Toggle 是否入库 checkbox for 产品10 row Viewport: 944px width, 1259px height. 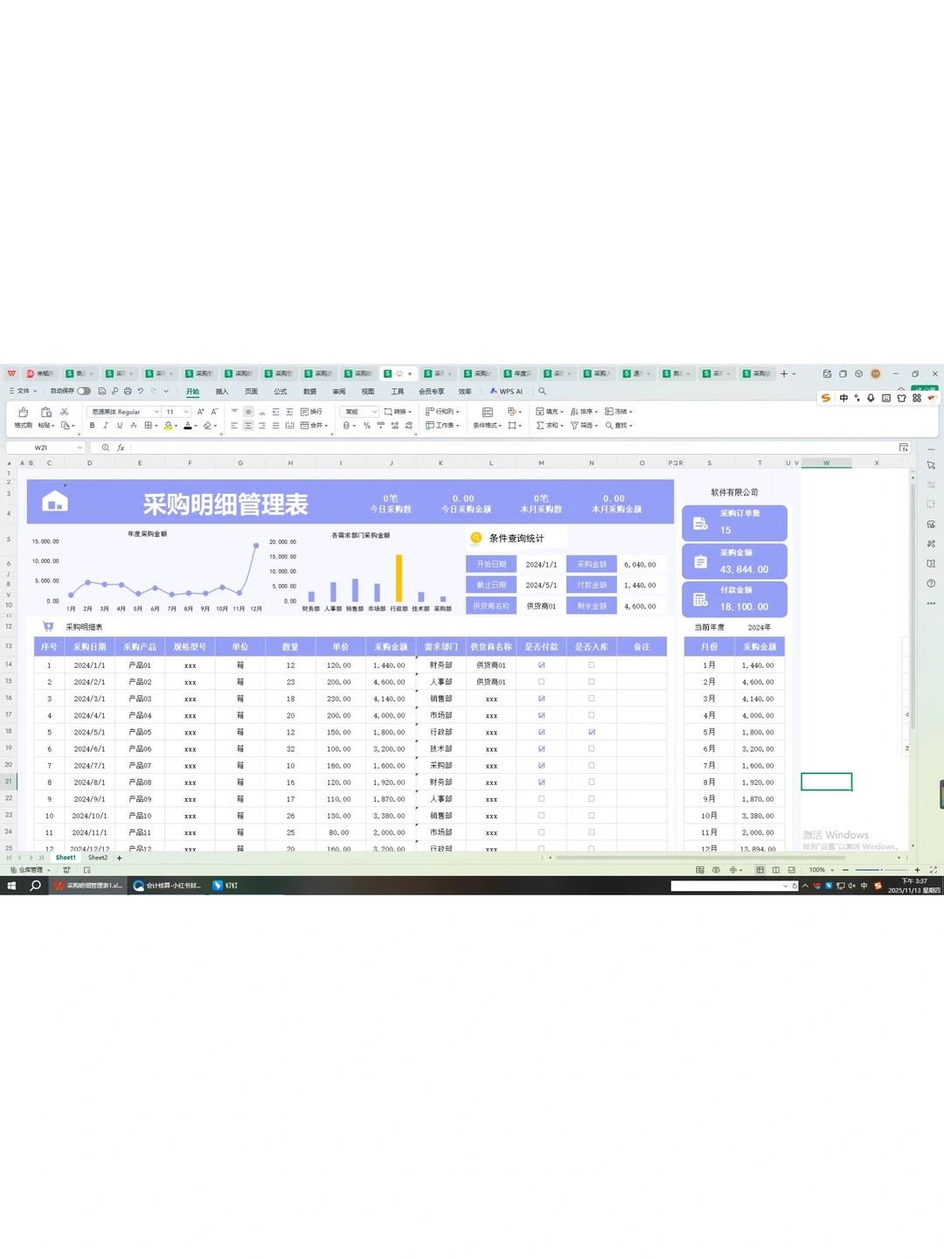click(592, 816)
